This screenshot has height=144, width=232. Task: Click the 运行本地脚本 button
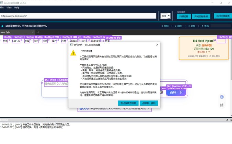tap(223, 16)
